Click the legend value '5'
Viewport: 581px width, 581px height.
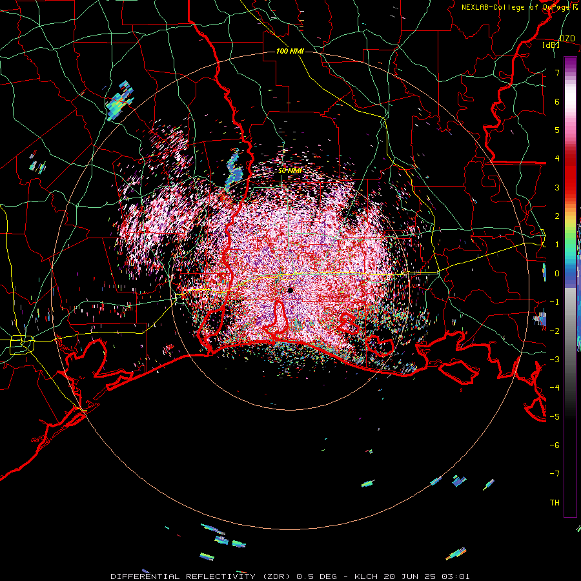pos(557,130)
